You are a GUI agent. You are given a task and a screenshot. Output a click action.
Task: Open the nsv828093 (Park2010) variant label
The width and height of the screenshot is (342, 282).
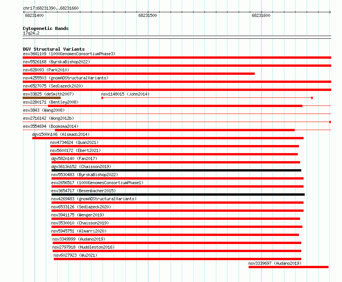click(46, 70)
